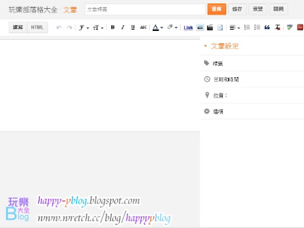Open the Labels setting
This screenshot has width=304, height=228.
coord(252,64)
